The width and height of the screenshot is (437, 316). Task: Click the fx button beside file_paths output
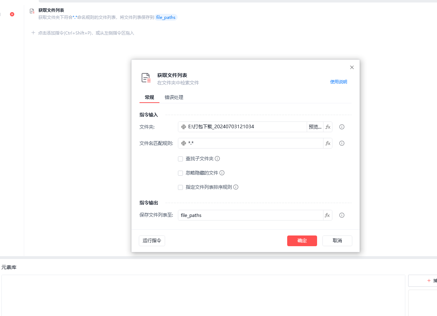(x=328, y=215)
